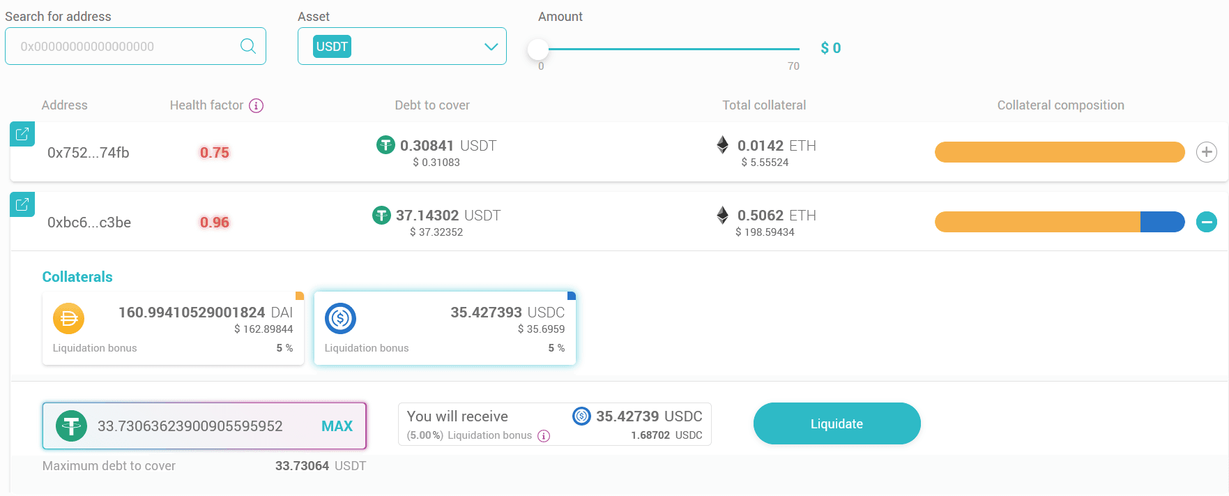
Task: Click the DAI coin icon in Collaterals
Action: click(x=68, y=319)
